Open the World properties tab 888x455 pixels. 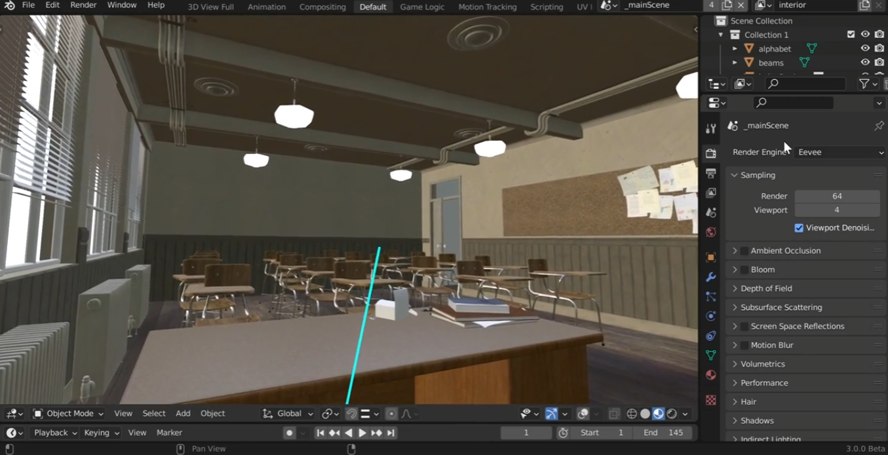[x=710, y=232]
